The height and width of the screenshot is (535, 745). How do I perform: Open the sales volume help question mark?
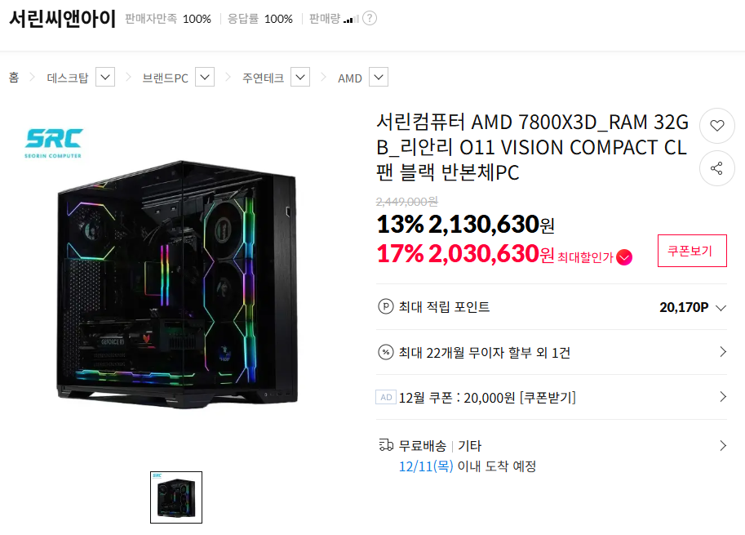pyautogui.click(x=370, y=19)
